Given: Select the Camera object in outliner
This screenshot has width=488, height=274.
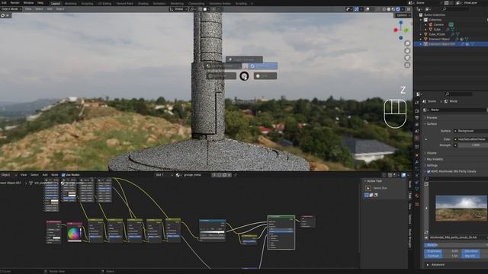Looking at the screenshot, I should [438, 24].
